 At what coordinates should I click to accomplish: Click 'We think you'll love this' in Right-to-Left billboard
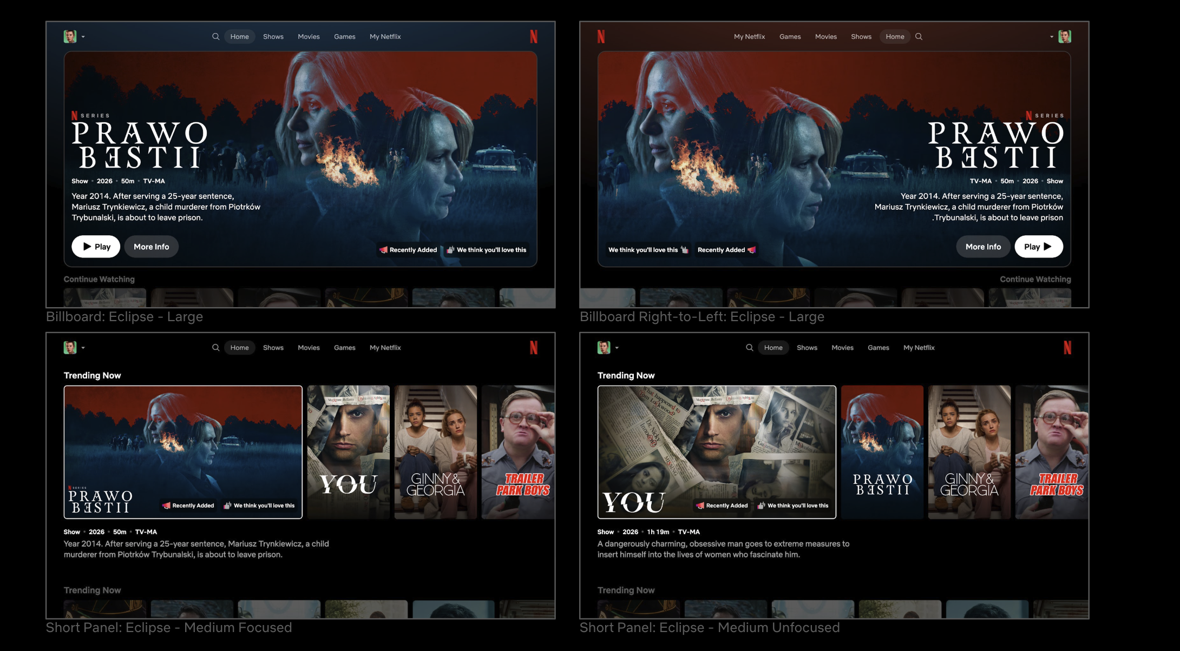pyautogui.click(x=648, y=250)
